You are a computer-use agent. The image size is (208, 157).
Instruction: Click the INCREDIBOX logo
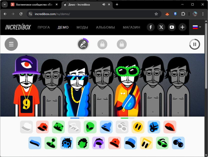[x=17, y=27]
